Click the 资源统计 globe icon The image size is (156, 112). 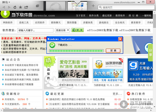[x=3, y=94]
